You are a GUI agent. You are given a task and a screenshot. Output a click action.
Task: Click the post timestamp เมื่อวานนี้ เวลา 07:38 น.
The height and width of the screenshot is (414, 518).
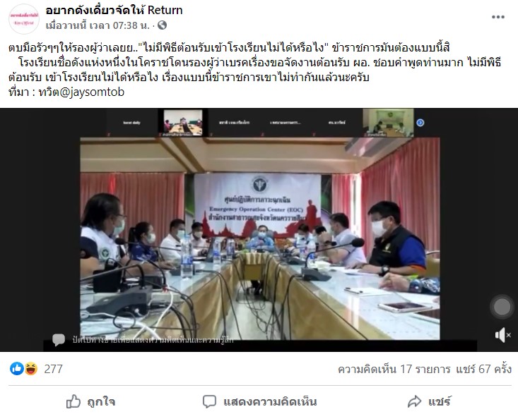[x=98, y=25]
